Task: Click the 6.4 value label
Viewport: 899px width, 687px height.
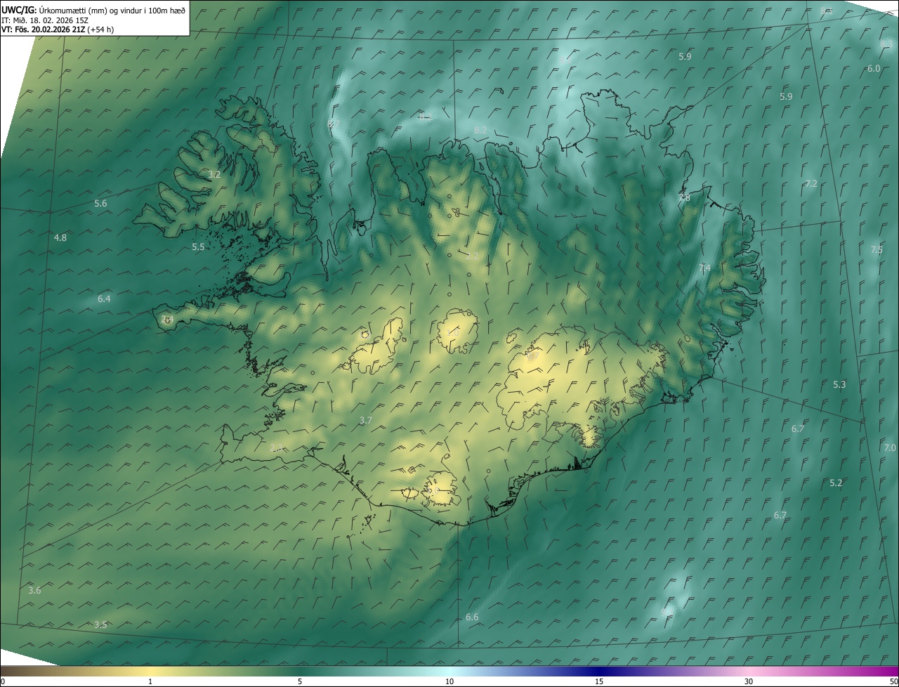Action: 104,299
